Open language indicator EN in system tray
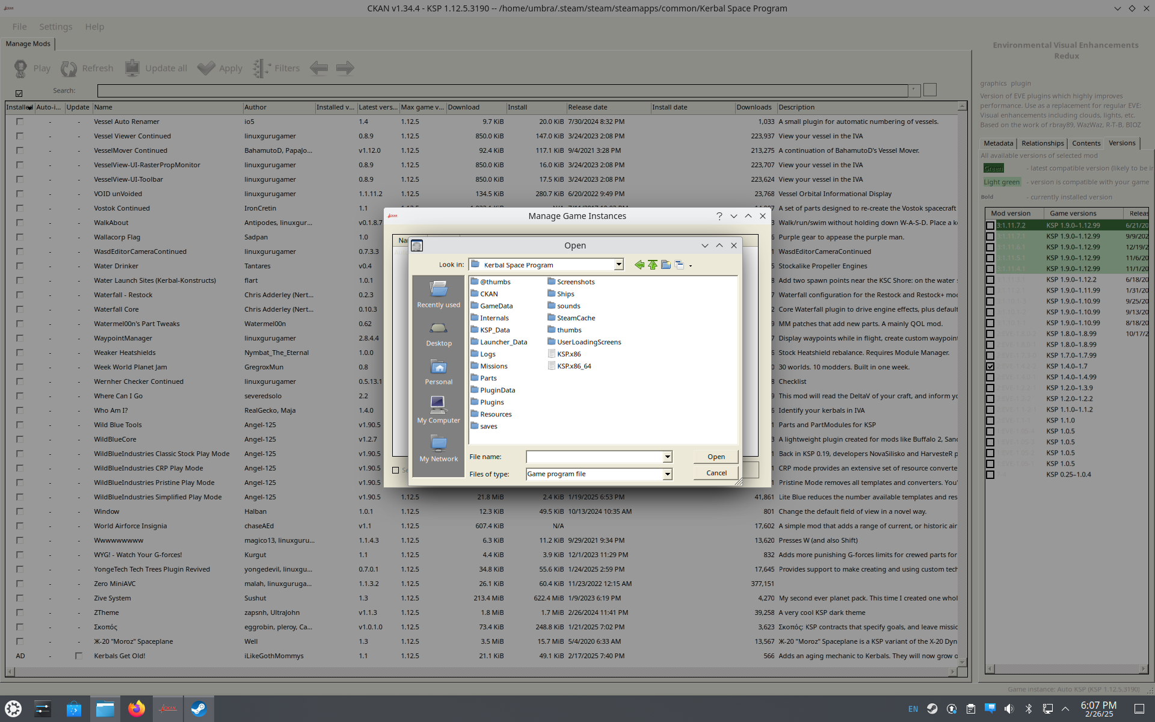The width and height of the screenshot is (1155, 722). pyautogui.click(x=913, y=709)
